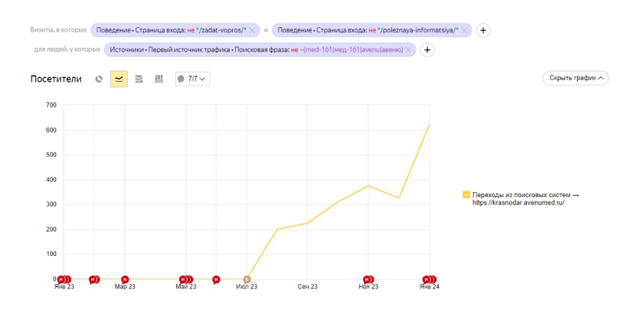Edit the poleznaya-informatsiya entry page filter
636x320 pixels.
coord(365,30)
